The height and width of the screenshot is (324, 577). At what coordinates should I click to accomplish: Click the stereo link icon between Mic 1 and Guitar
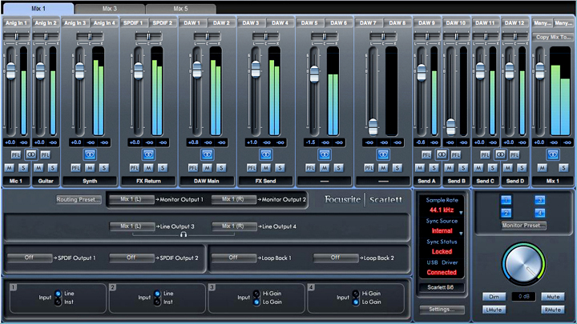(30, 154)
